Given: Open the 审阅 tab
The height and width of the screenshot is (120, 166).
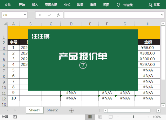Looking at the screenshot, I should click(93, 5).
